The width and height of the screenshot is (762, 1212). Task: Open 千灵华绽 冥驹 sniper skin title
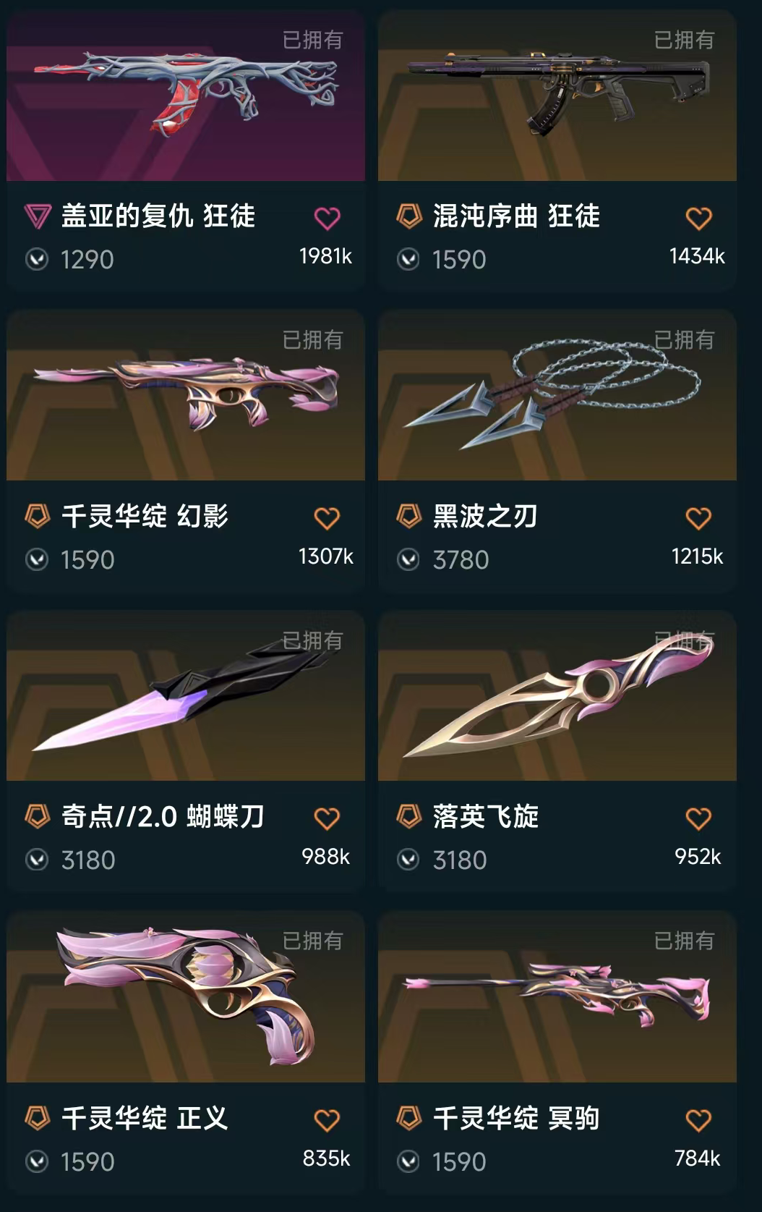tap(516, 1118)
